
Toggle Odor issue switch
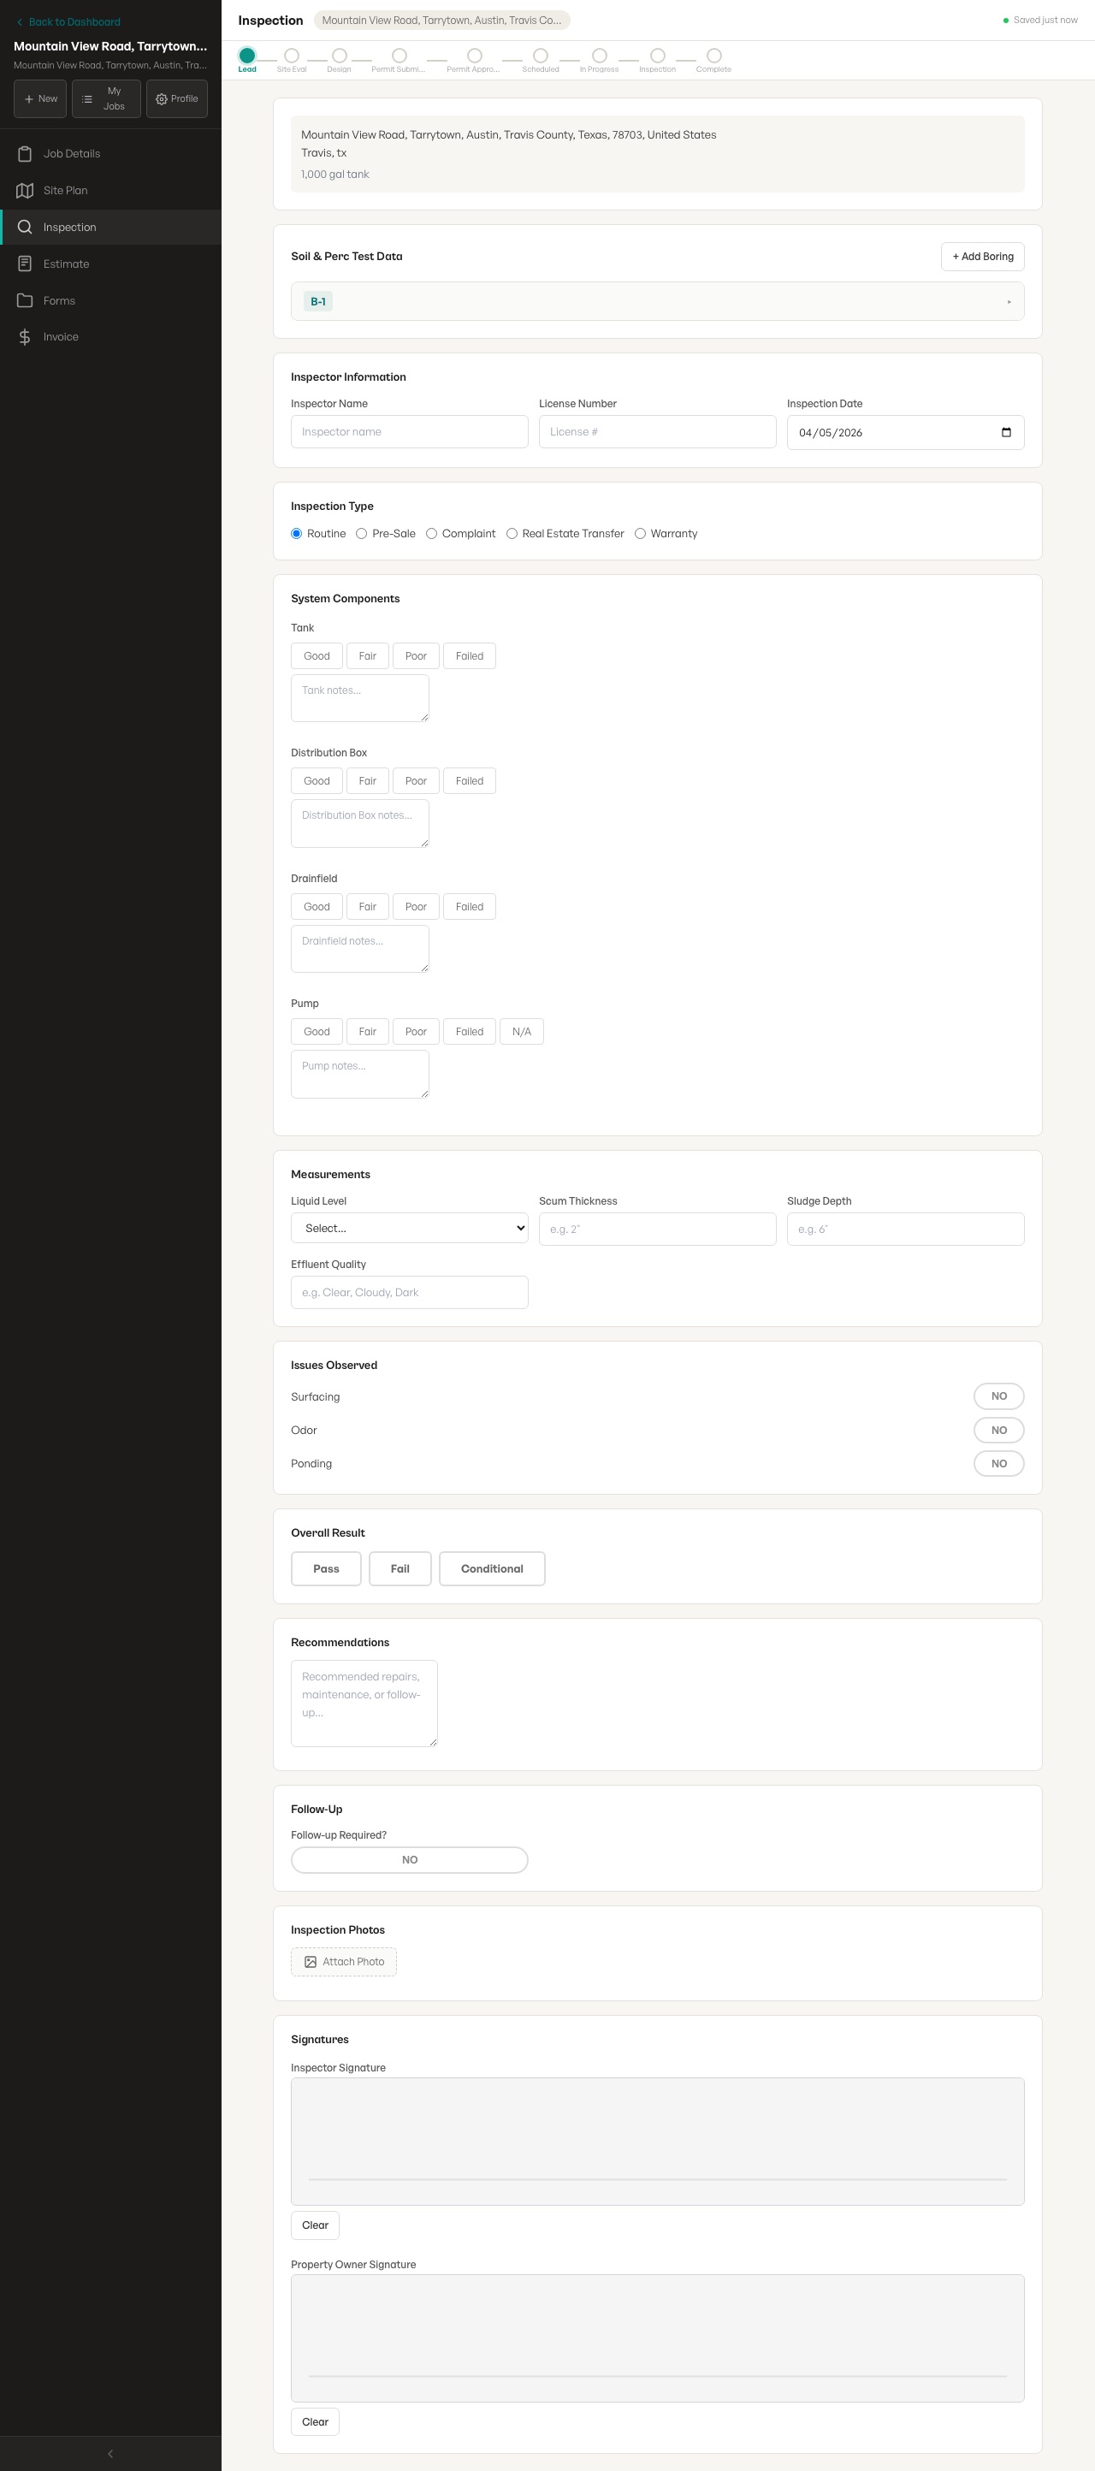click(998, 1429)
